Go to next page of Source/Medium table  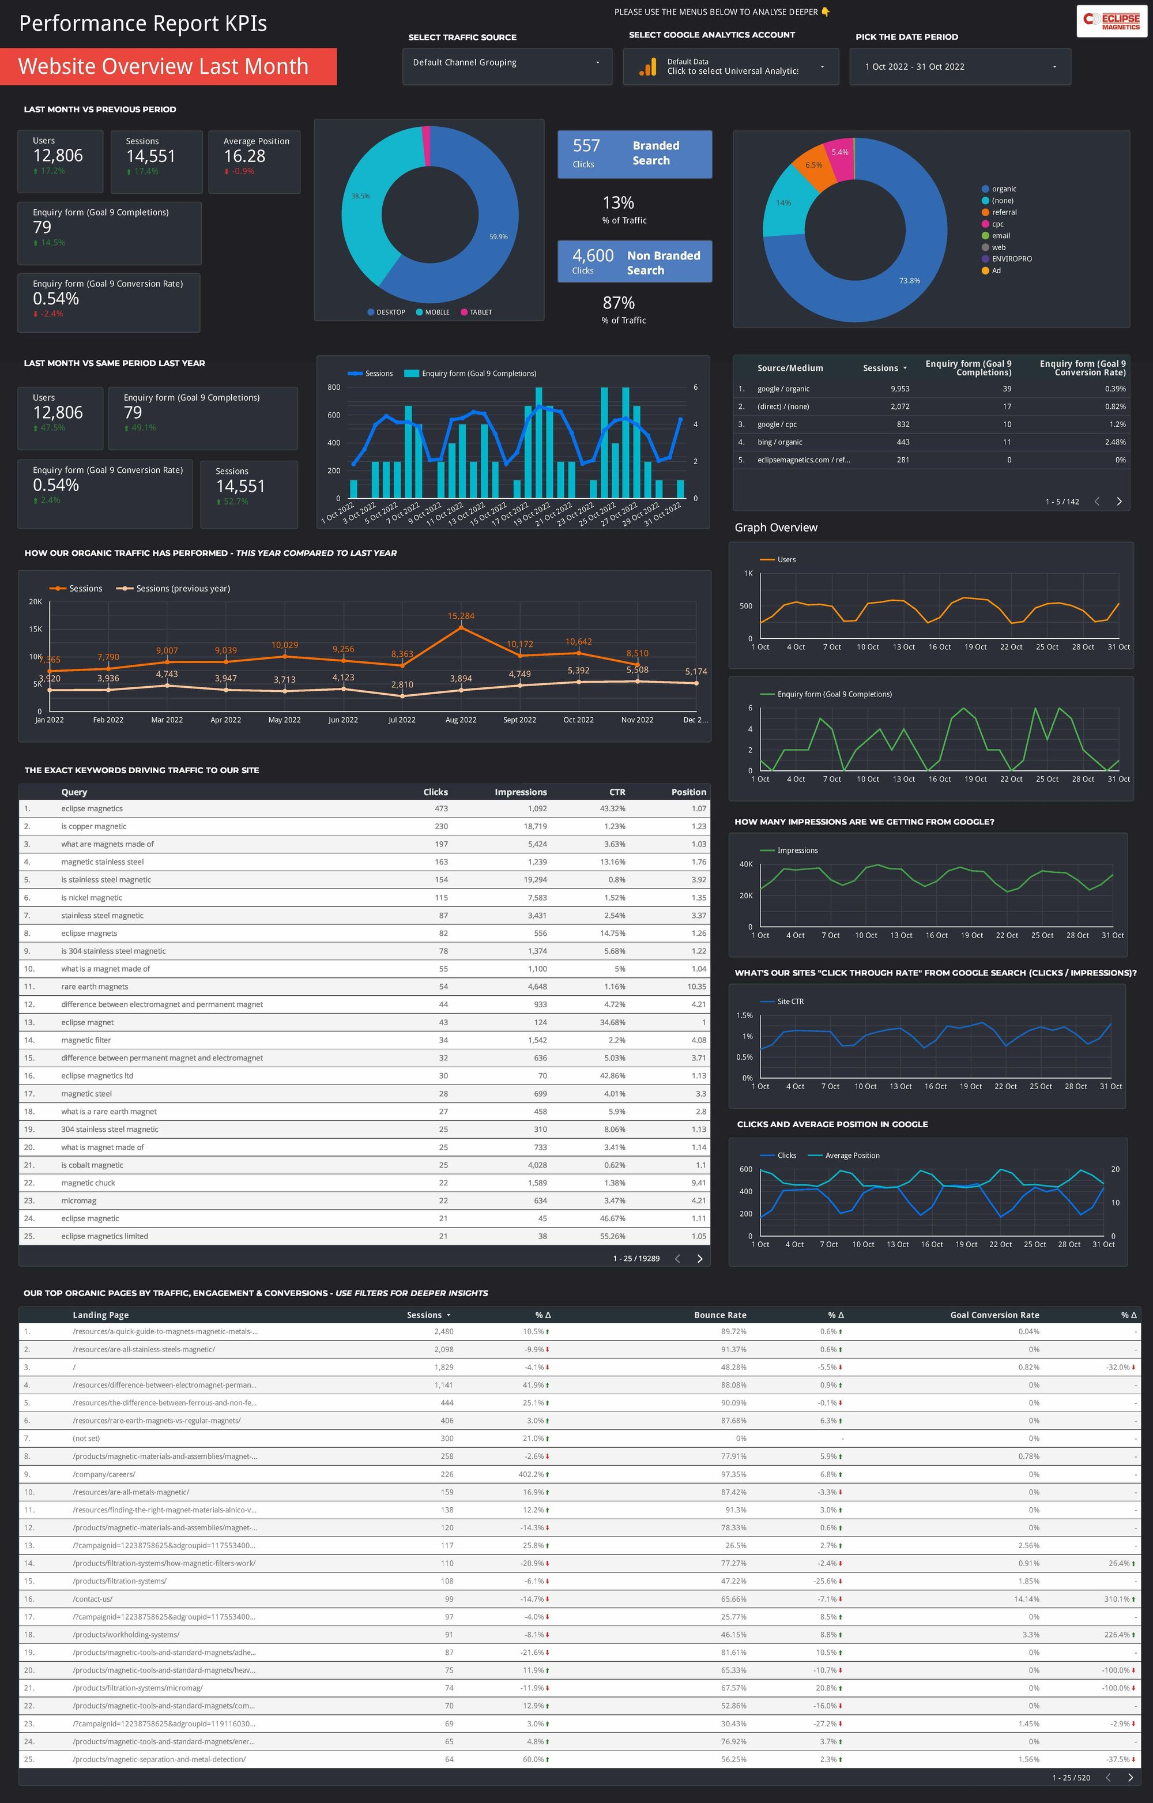tap(1120, 502)
